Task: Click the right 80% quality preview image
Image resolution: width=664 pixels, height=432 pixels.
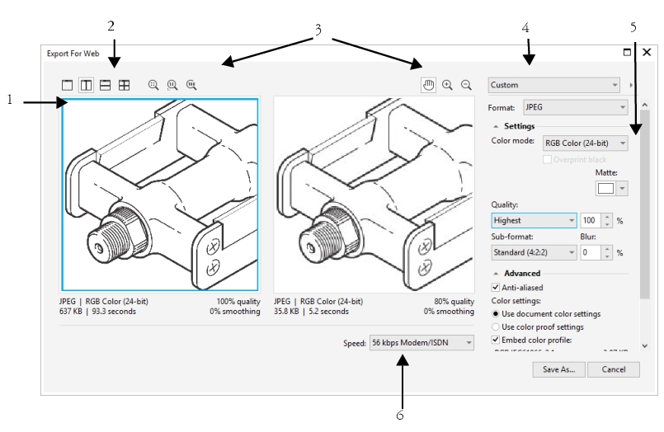Action: 374,195
